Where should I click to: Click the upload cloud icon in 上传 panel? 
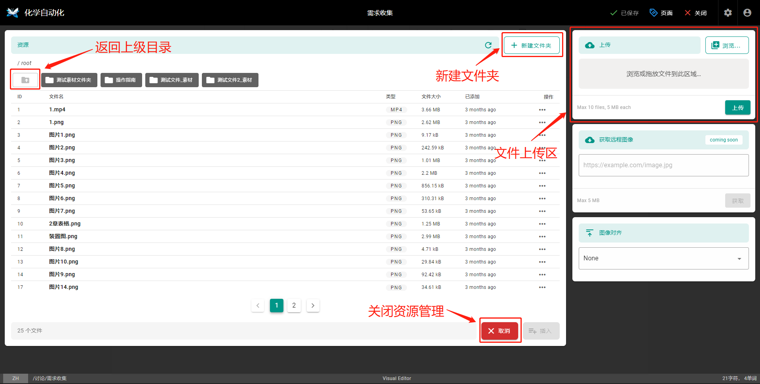pos(589,45)
